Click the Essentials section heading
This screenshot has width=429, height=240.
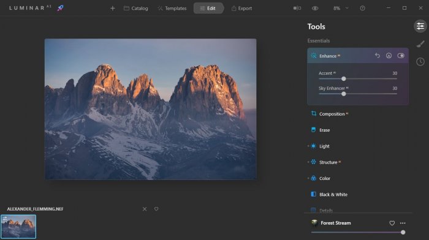[x=319, y=41]
